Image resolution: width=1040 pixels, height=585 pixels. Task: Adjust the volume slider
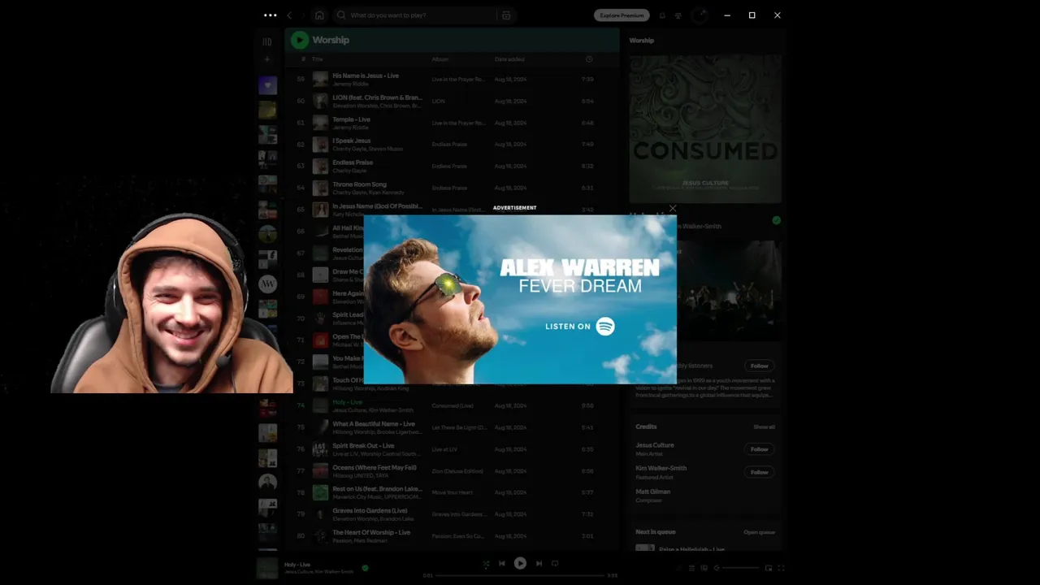click(741, 568)
